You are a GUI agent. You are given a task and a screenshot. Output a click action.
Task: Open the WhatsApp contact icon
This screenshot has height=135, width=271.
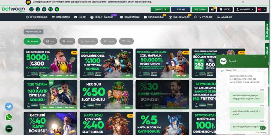click(x=9, y=117)
